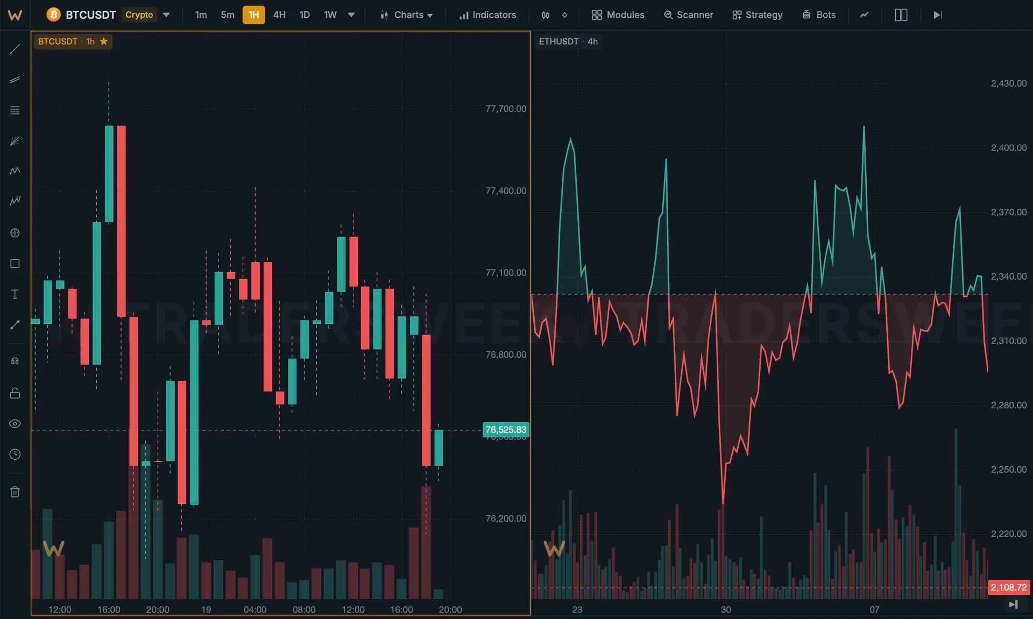Open the Scanner button
Image resolution: width=1033 pixels, height=619 pixels.
pos(688,15)
